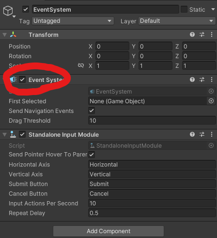Viewport: 217px width, 238px height.
Task: Click the Drag Threshold value field
Action: [152, 121]
